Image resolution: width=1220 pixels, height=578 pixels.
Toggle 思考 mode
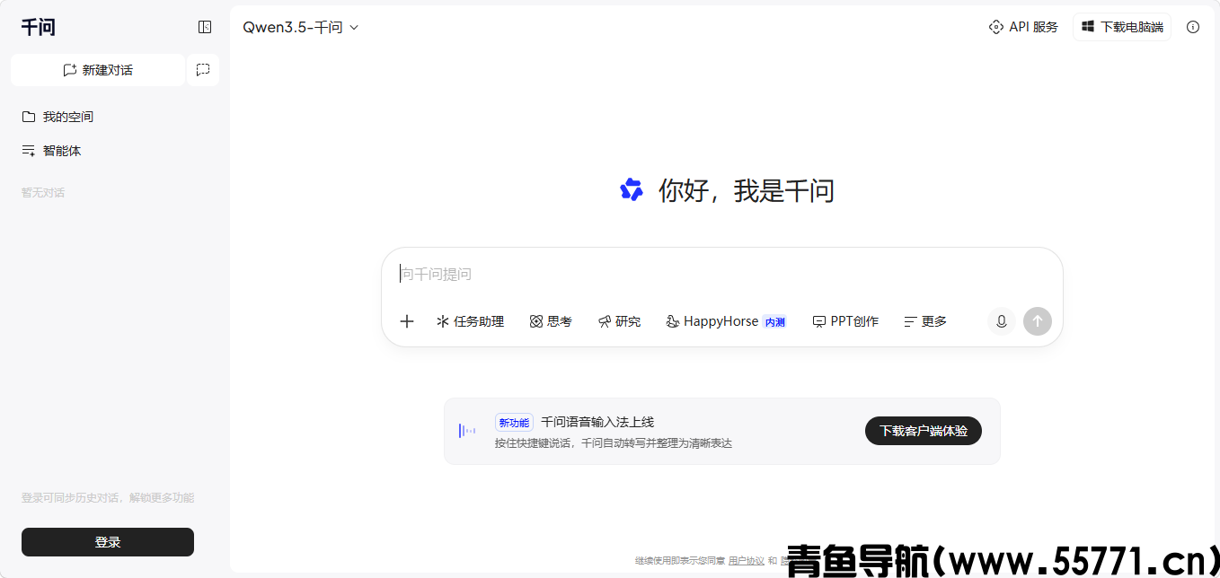551,321
